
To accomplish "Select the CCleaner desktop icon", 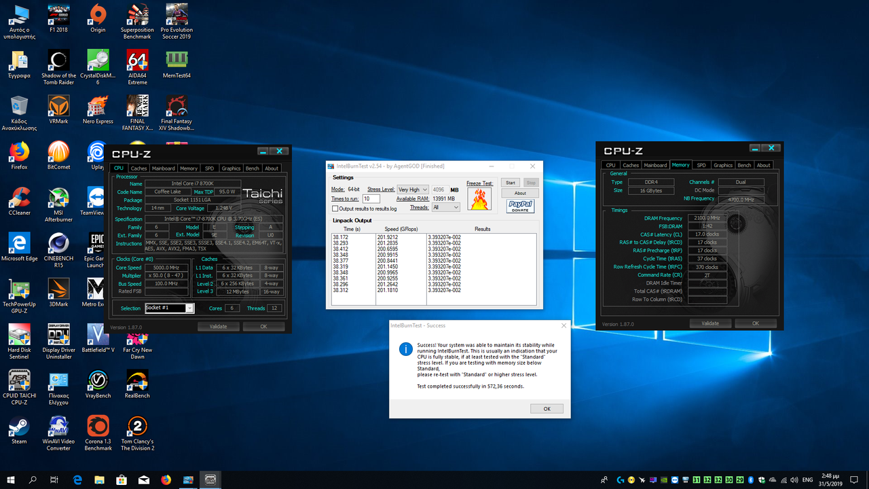I will click(x=19, y=202).
